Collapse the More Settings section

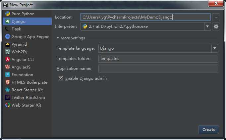click(58, 38)
